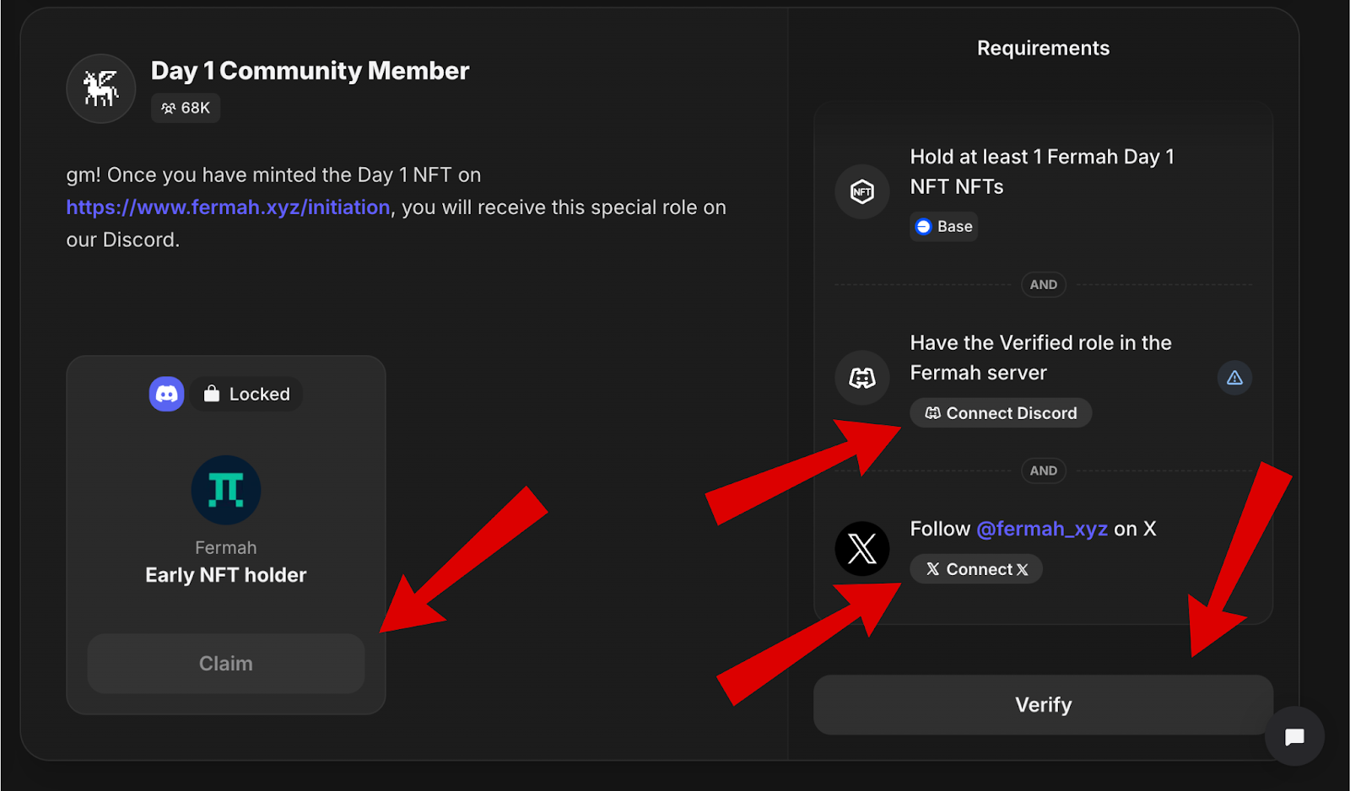Click the Base chain badge

click(x=944, y=226)
